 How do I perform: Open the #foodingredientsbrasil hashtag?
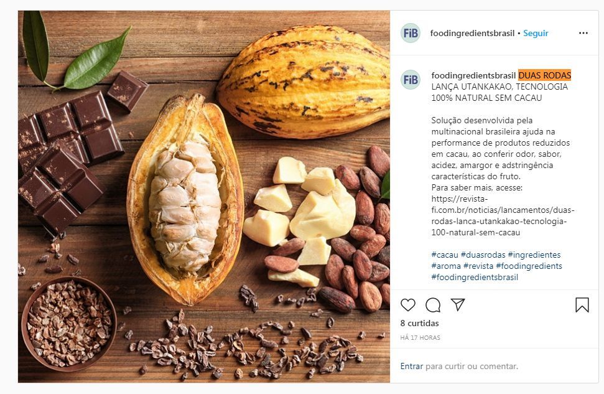[475, 277]
